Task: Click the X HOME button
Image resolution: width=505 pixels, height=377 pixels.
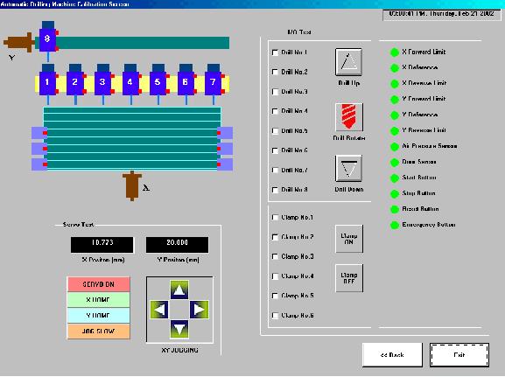Action: (x=99, y=300)
